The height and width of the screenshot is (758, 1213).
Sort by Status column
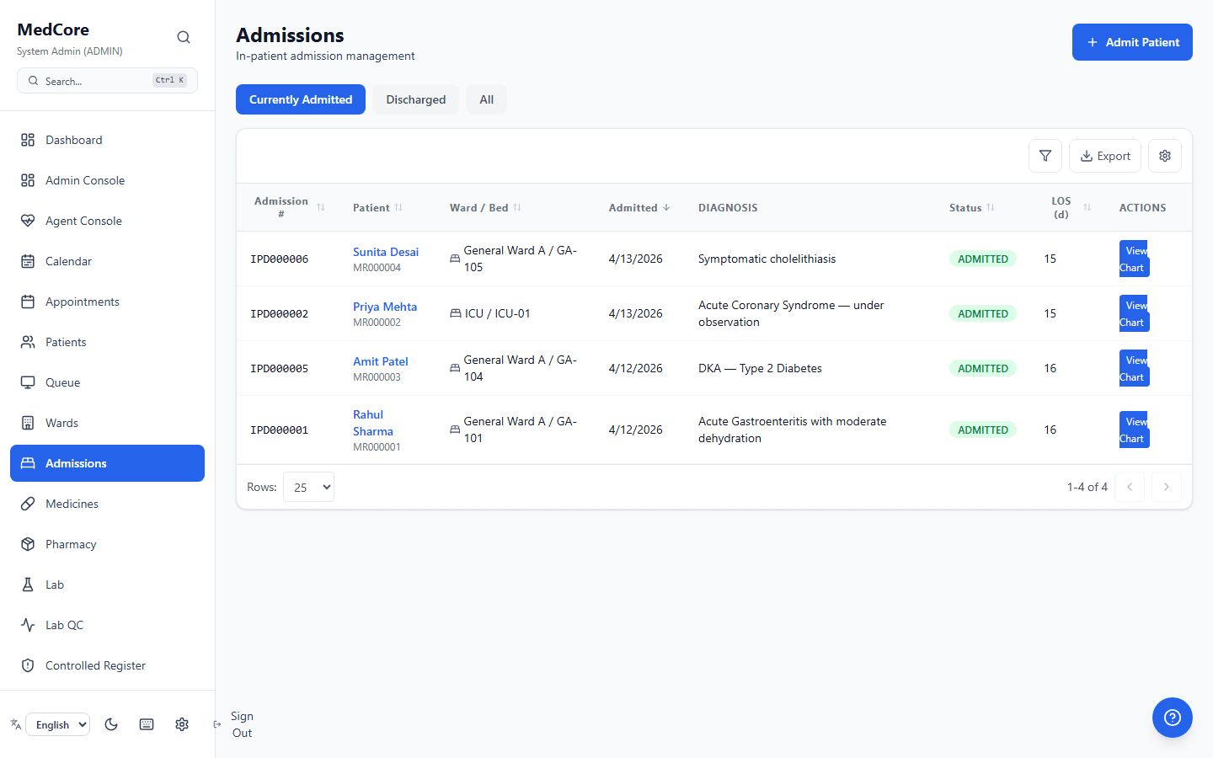pos(972,207)
